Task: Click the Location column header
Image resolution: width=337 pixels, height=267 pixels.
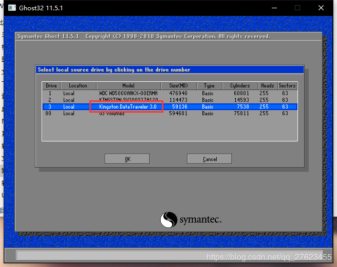Action: pyautogui.click(x=78, y=85)
